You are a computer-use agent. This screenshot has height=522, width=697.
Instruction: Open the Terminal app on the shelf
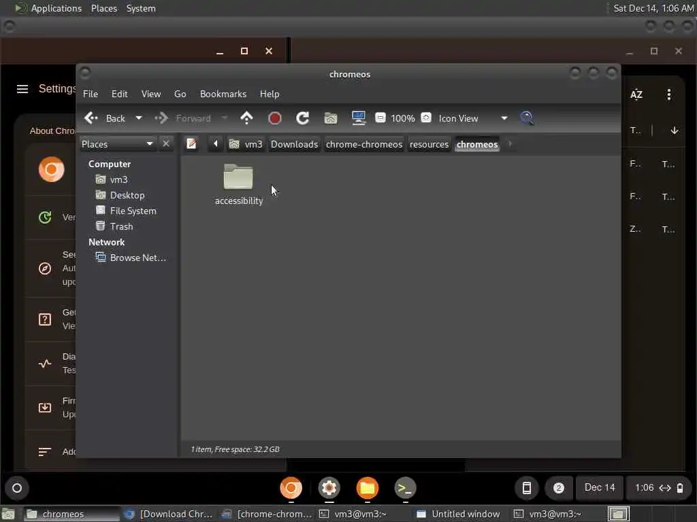(x=405, y=488)
